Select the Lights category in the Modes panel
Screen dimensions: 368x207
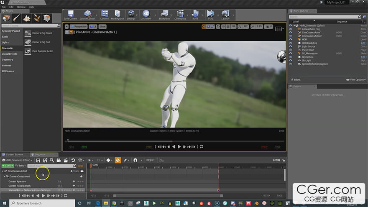5,43
